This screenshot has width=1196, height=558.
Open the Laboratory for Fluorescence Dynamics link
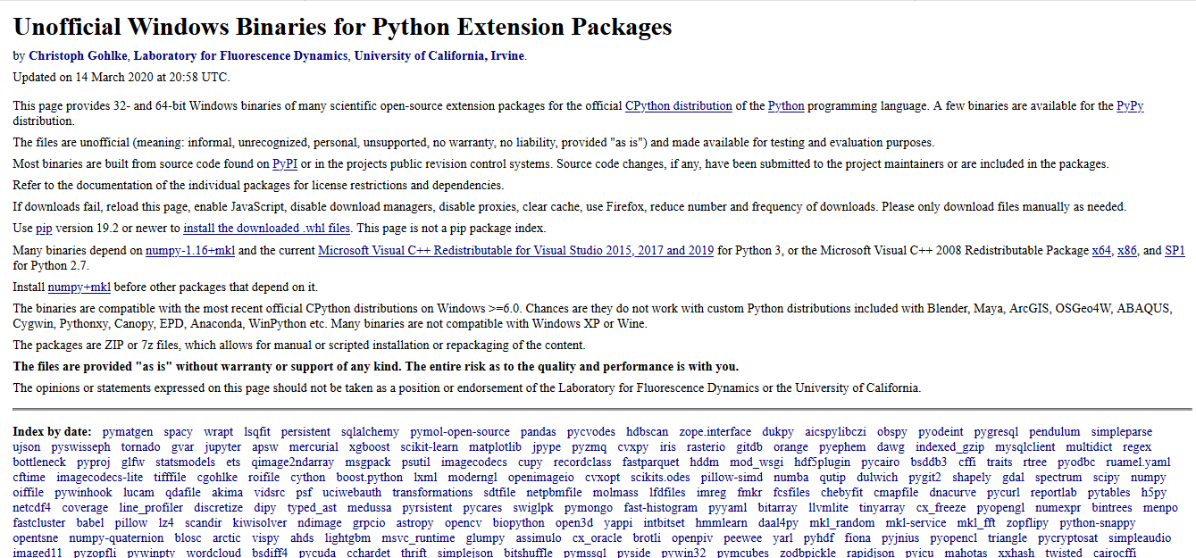[238, 55]
